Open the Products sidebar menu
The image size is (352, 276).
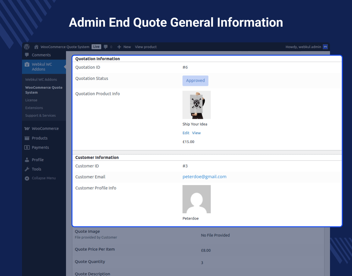click(40, 138)
